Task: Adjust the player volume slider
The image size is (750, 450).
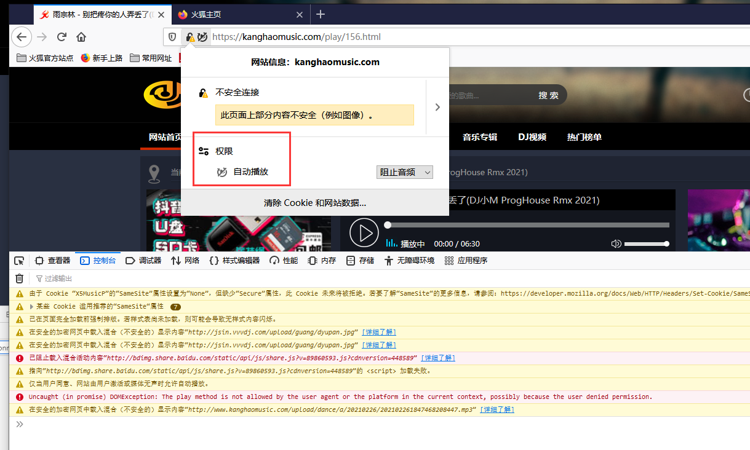Action: coord(647,244)
